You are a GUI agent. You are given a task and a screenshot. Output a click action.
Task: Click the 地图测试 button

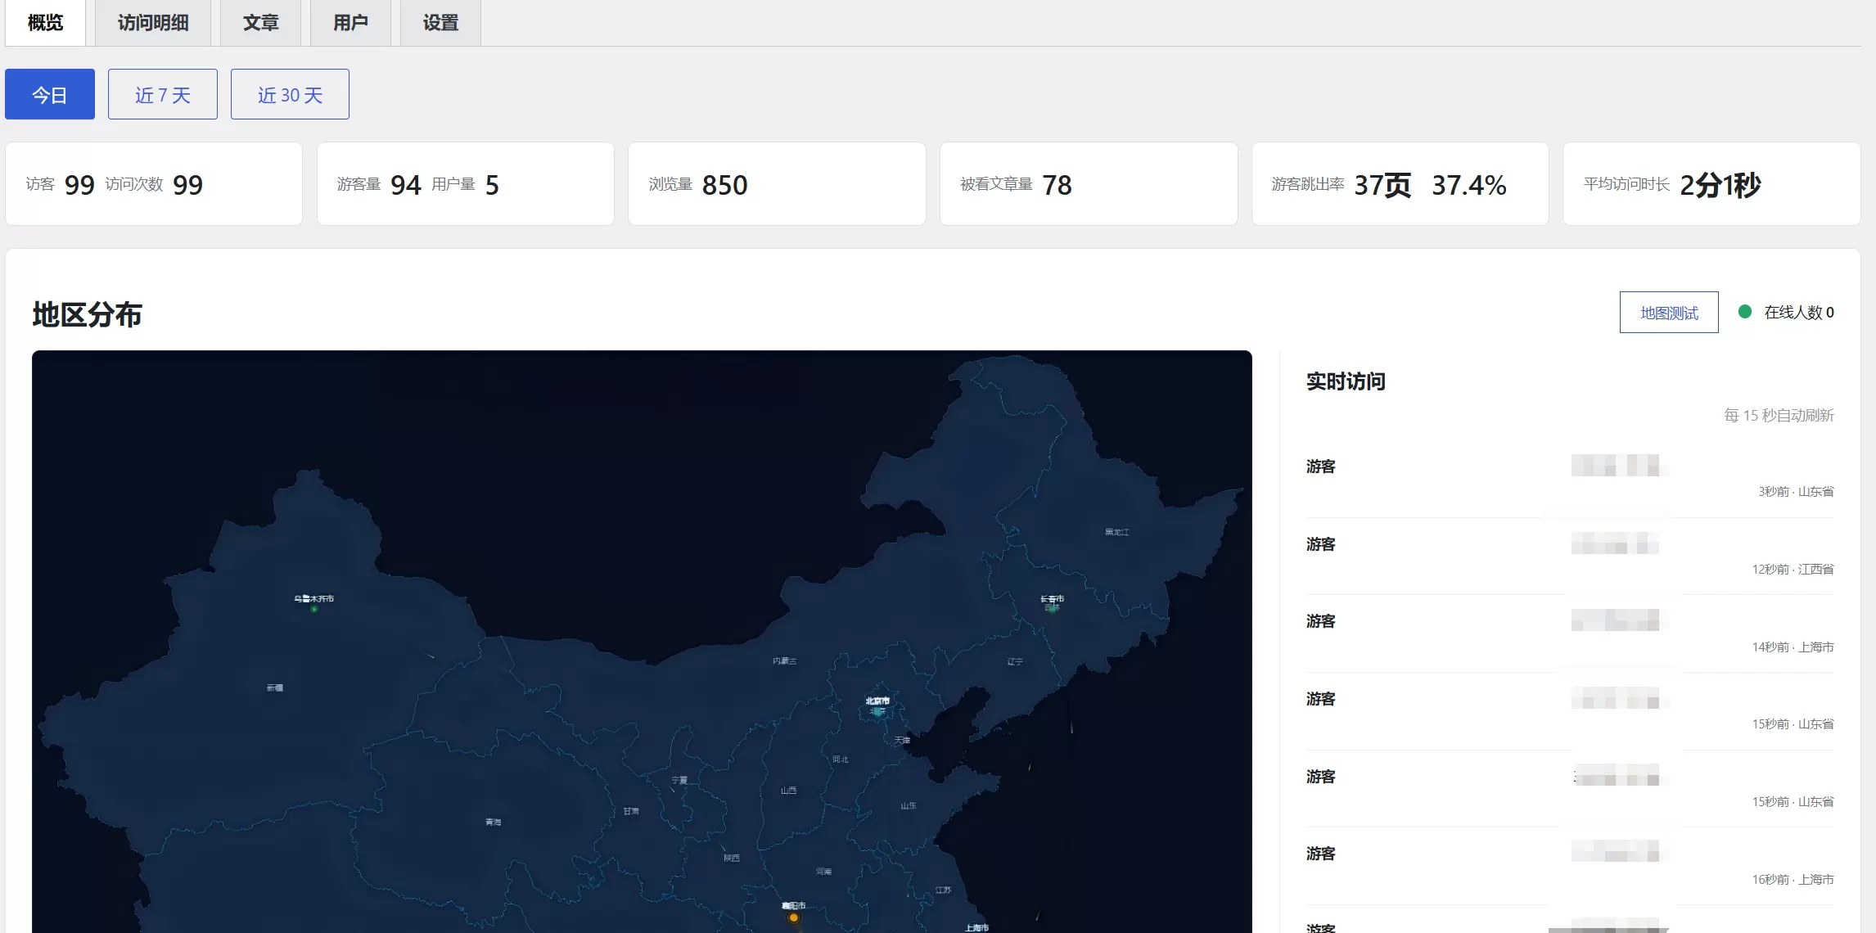pyautogui.click(x=1669, y=312)
